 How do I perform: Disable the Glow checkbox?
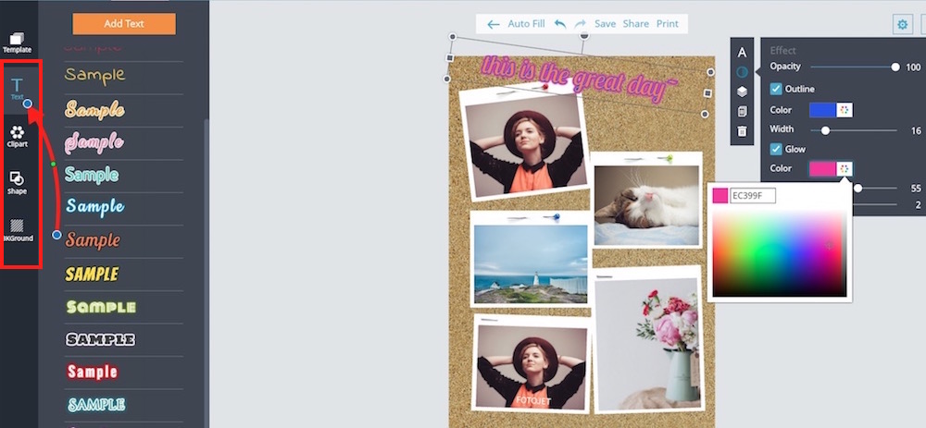pos(776,149)
